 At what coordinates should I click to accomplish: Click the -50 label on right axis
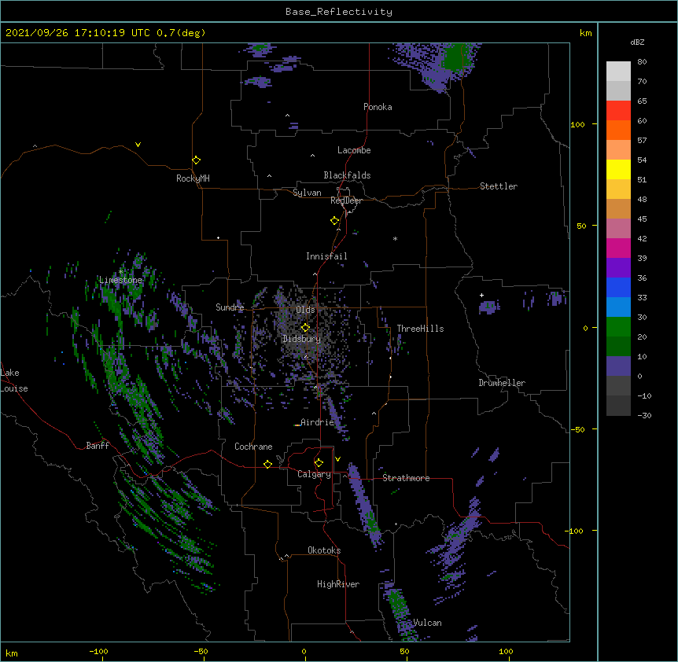click(x=577, y=429)
